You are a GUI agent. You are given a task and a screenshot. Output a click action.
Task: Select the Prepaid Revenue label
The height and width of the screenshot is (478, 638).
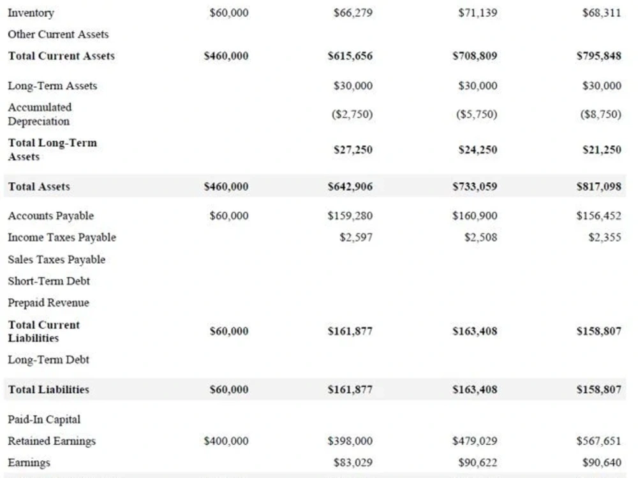click(x=48, y=303)
